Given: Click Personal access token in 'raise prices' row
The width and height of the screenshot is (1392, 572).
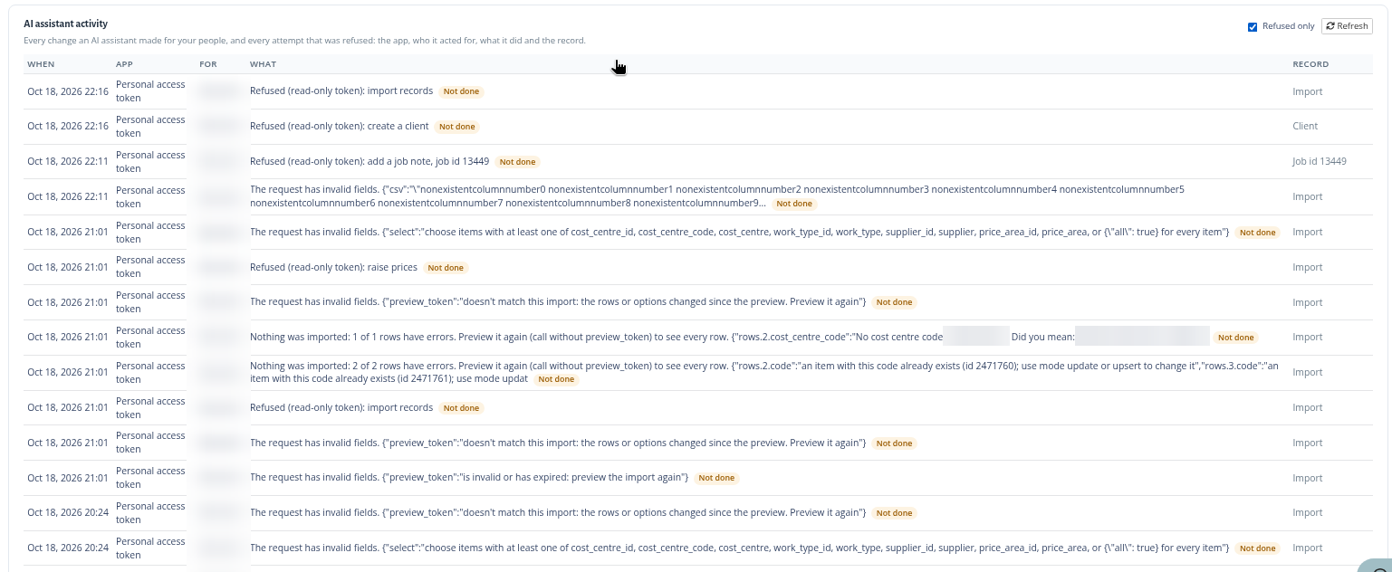Looking at the screenshot, I should (150, 267).
